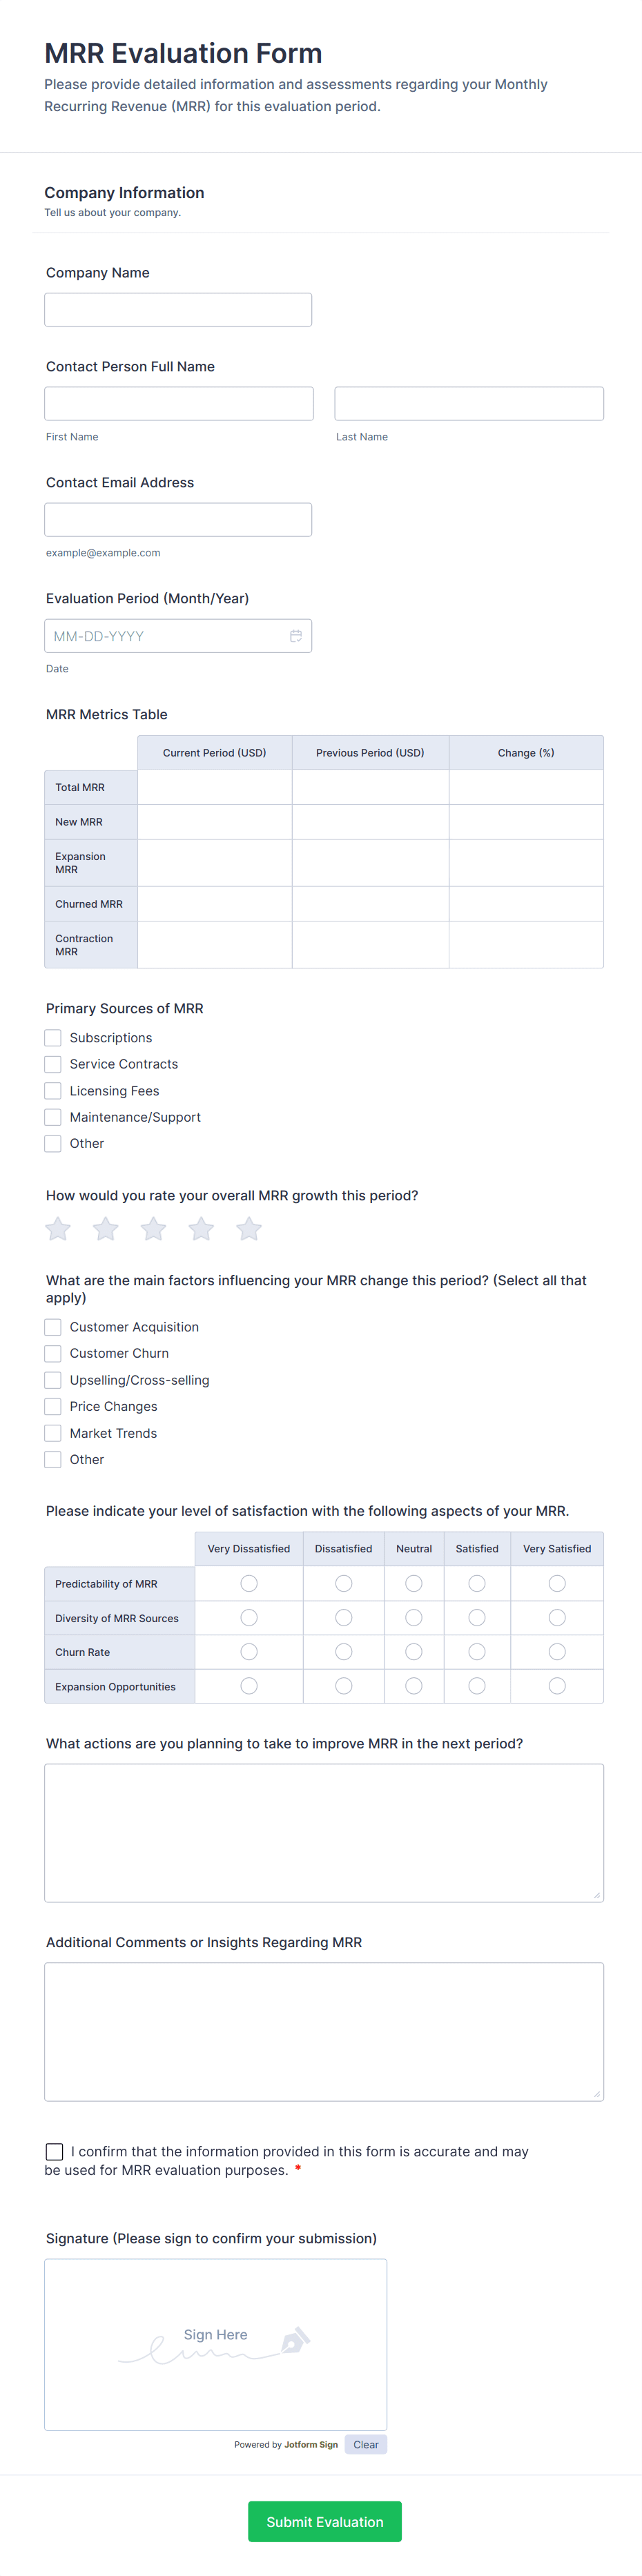Screen dimensions: 642x2576
Task: Select the fourth rating star
Action: 201,1229
